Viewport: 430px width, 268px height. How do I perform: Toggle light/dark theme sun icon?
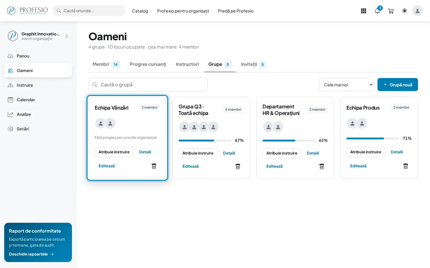pos(405,11)
